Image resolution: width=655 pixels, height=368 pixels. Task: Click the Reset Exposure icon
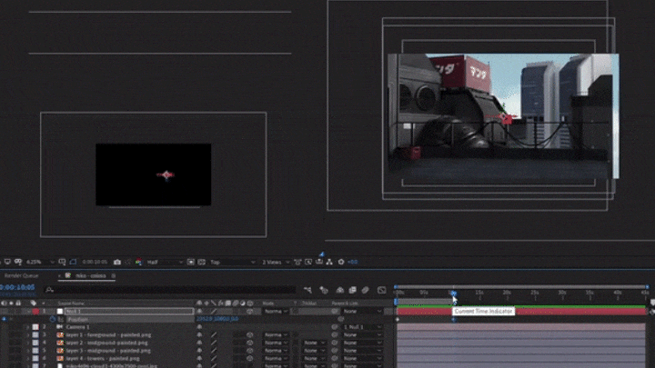coord(341,262)
